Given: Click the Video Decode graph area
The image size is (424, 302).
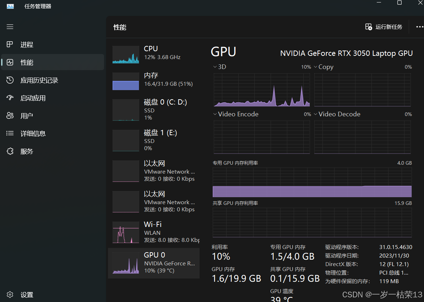Looking at the screenshot, I should 362,137.
